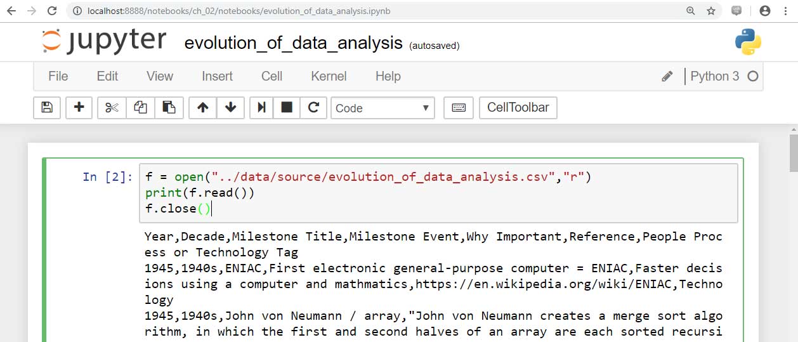Image resolution: width=798 pixels, height=342 pixels.
Task: Open the Cell menu
Action: point(271,76)
